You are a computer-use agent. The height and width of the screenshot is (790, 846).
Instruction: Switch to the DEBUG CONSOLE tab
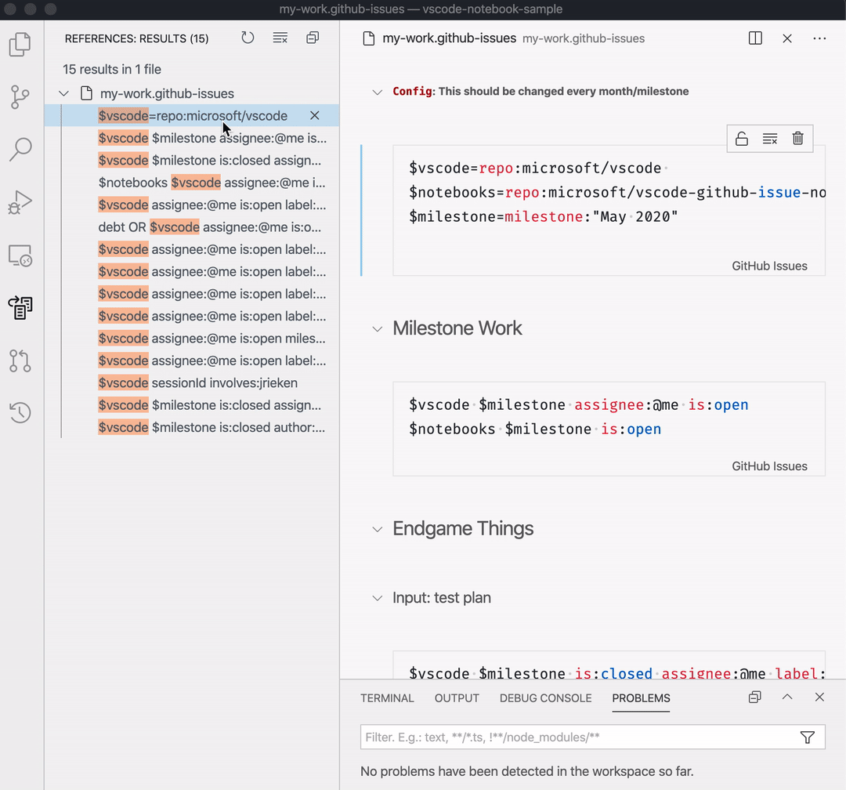click(545, 698)
